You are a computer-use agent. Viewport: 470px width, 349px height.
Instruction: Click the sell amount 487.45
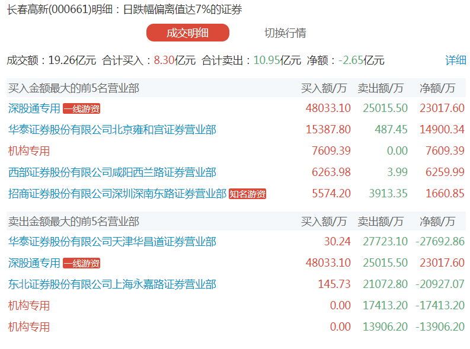click(391, 129)
